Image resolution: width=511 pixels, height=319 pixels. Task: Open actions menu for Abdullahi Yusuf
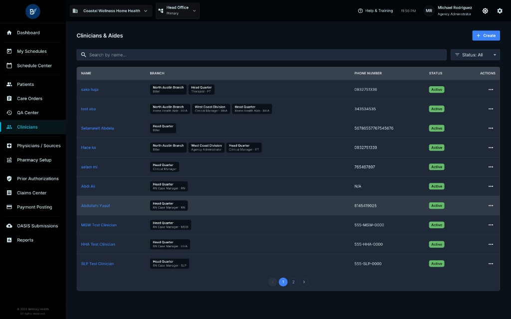point(491,206)
